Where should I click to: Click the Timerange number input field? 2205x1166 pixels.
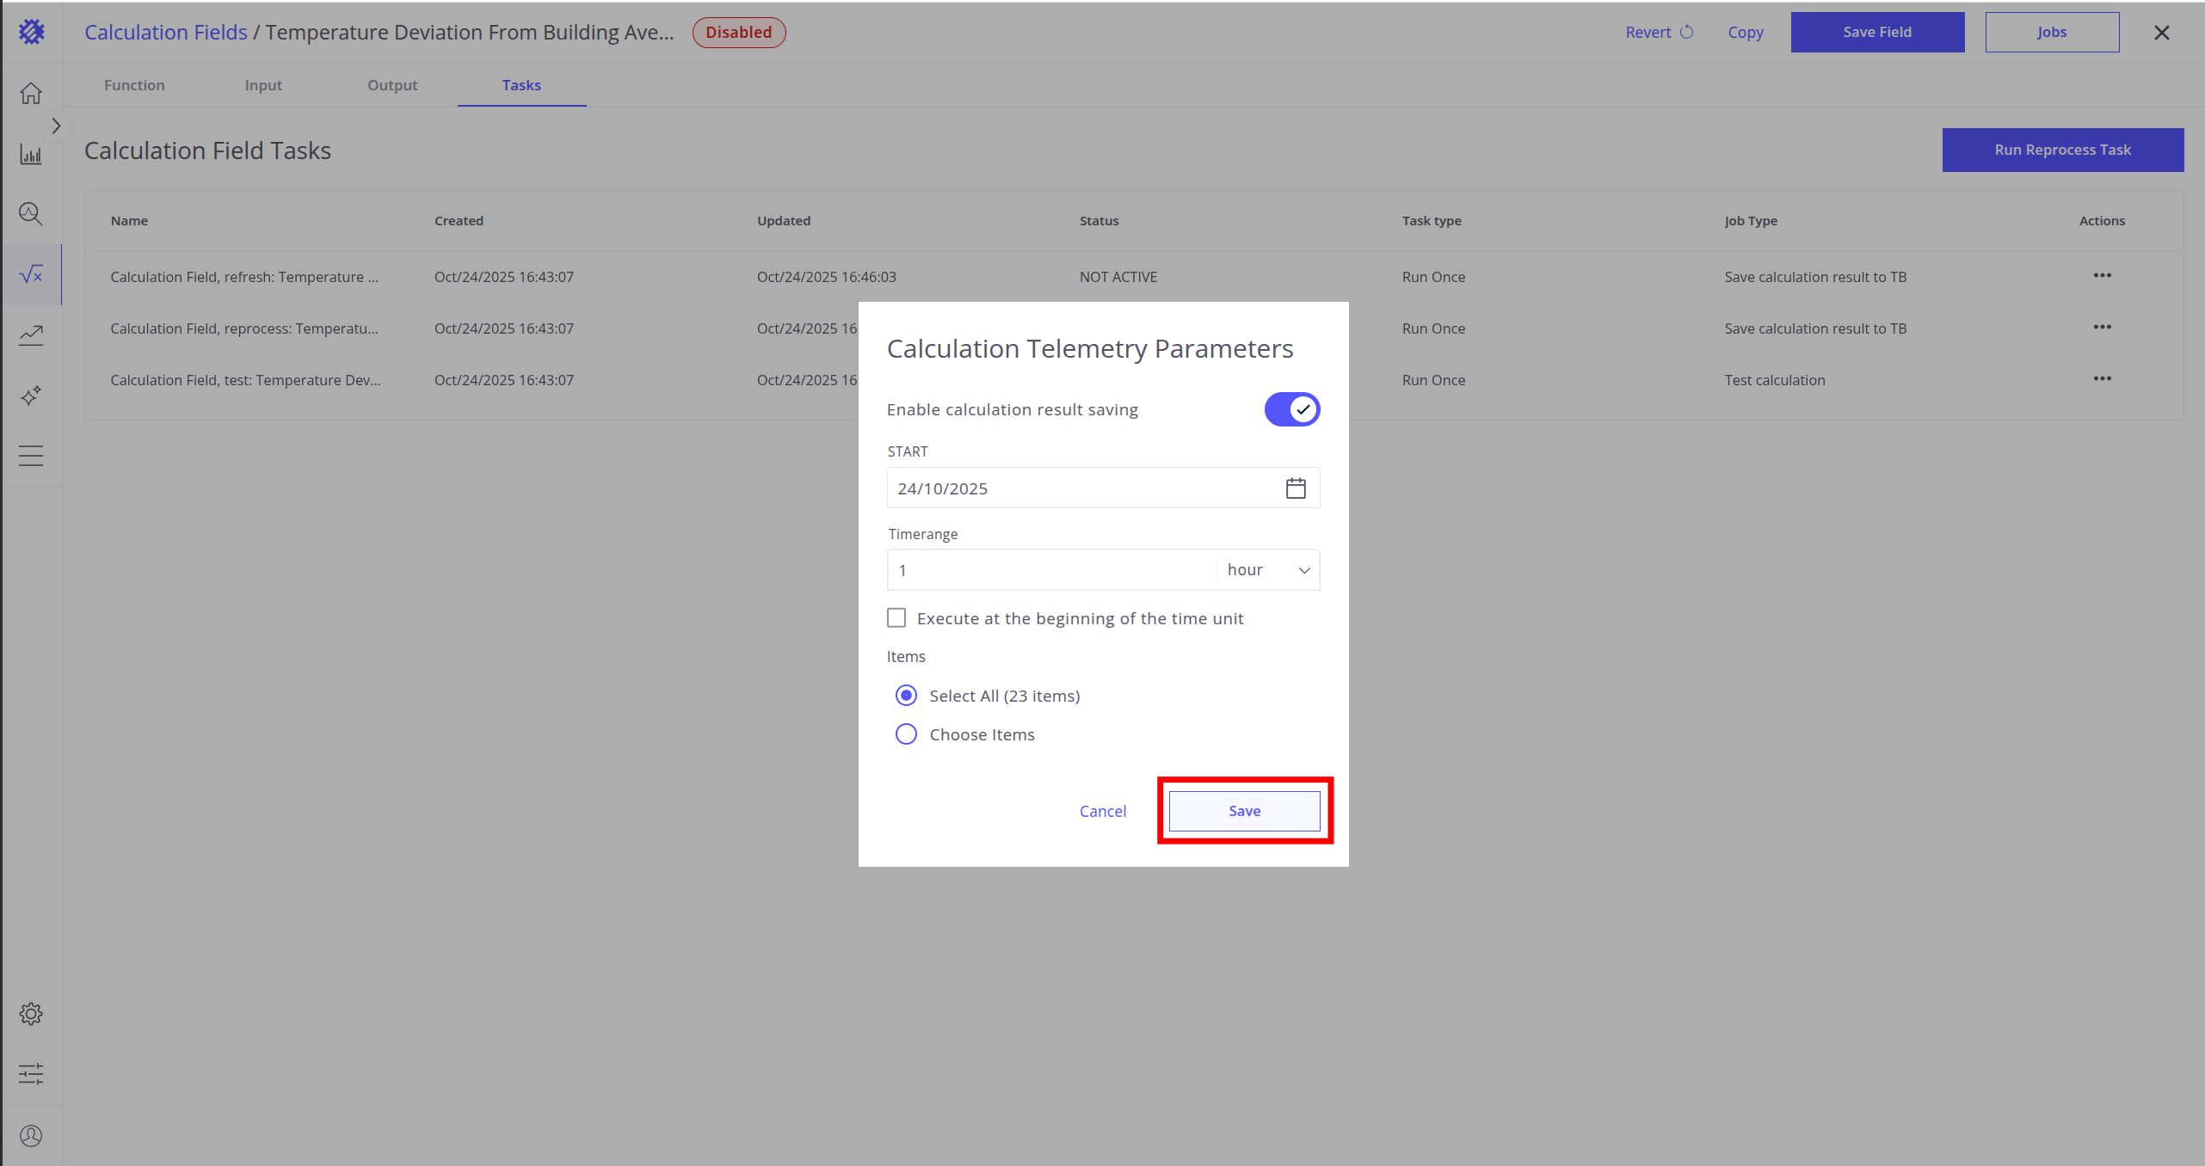click(1051, 570)
